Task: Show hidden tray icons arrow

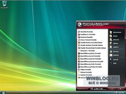Action: pos(114,92)
